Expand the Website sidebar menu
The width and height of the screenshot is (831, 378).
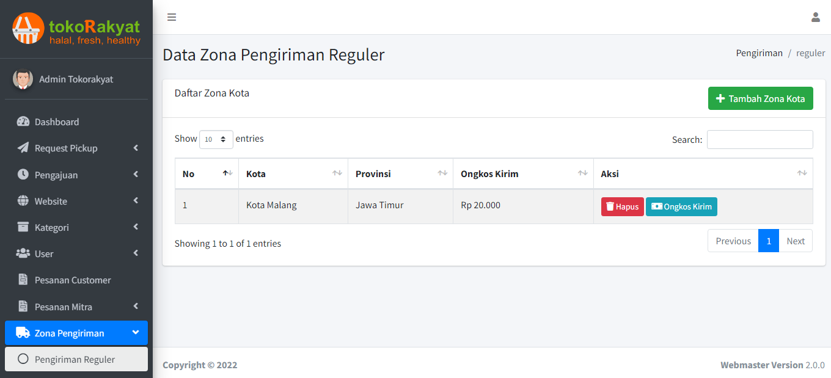coord(51,202)
